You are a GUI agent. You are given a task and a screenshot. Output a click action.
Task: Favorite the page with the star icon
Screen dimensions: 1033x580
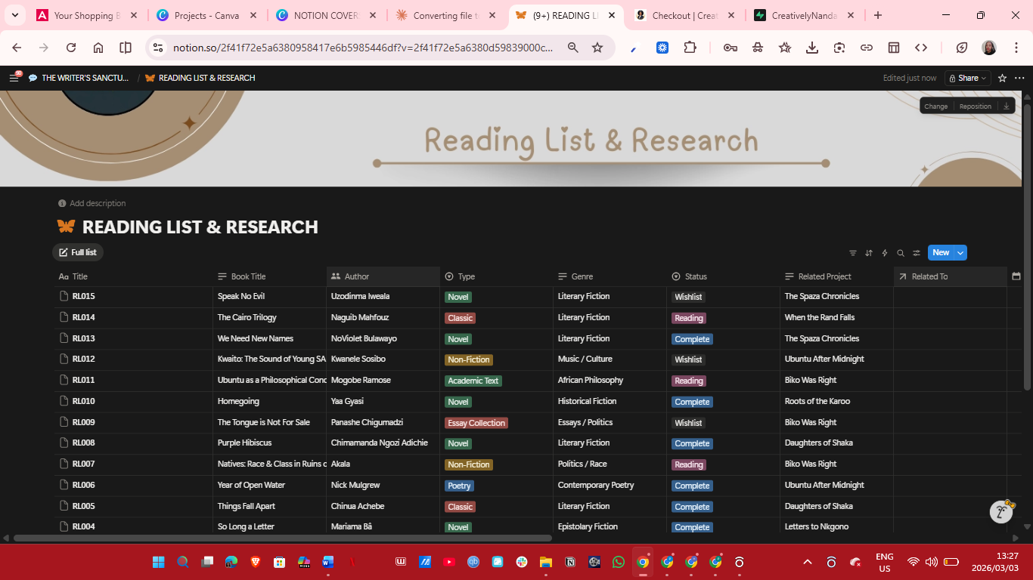coord(1002,78)
